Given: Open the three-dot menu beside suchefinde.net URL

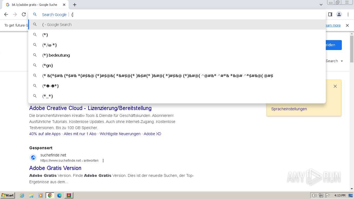Looking at the screenshot, I should 103,161.
